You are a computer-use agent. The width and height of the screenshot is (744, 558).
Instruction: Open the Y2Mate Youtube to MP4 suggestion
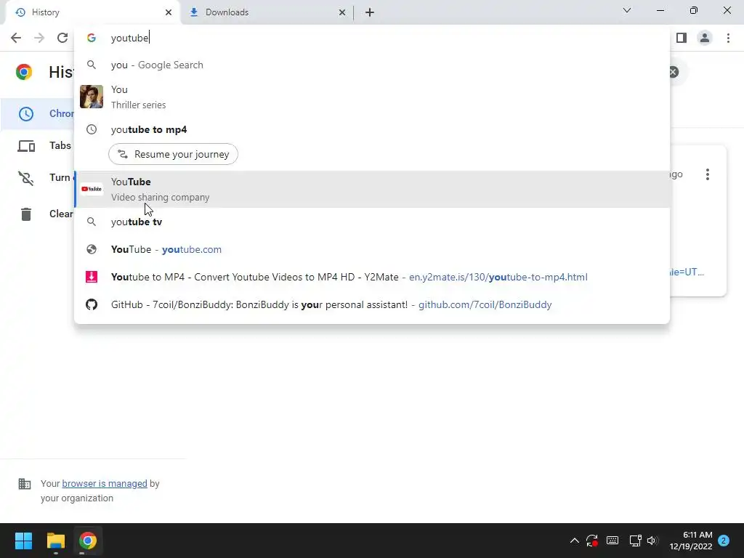pos(372,277)
